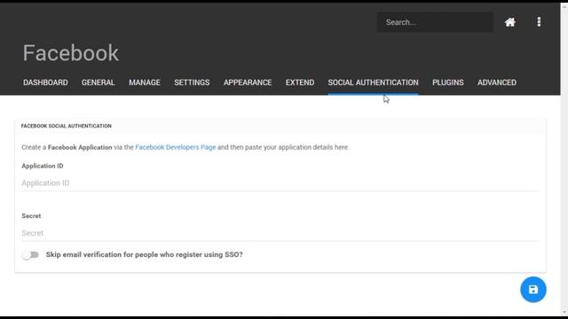Screen dimensions: 568x319
Task: Open the Dashboard tab
Action: click(x=45, y=82)
